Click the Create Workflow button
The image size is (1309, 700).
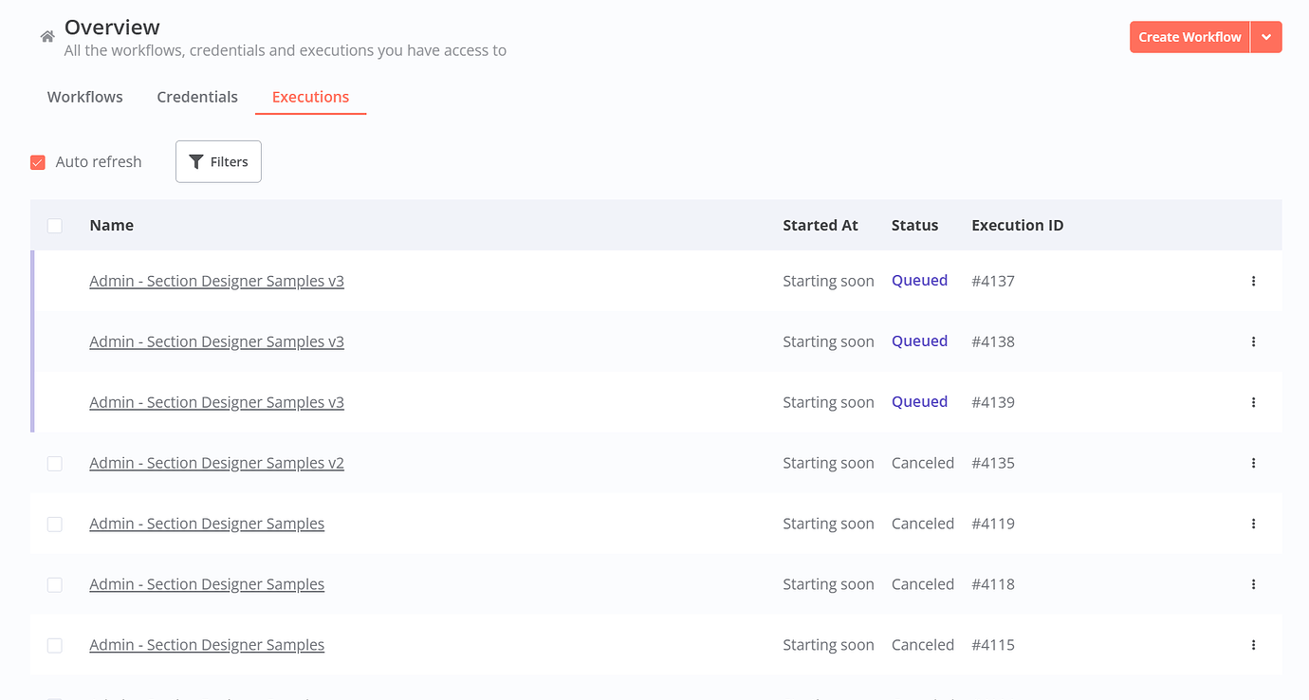(x=1189, y=36)
